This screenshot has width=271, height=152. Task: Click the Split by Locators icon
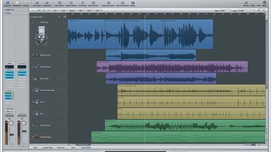coord(108,3)
